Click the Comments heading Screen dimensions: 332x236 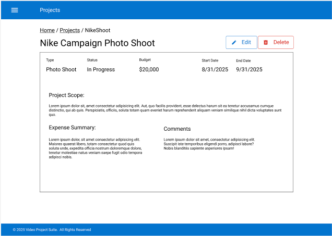coord(177,129)
